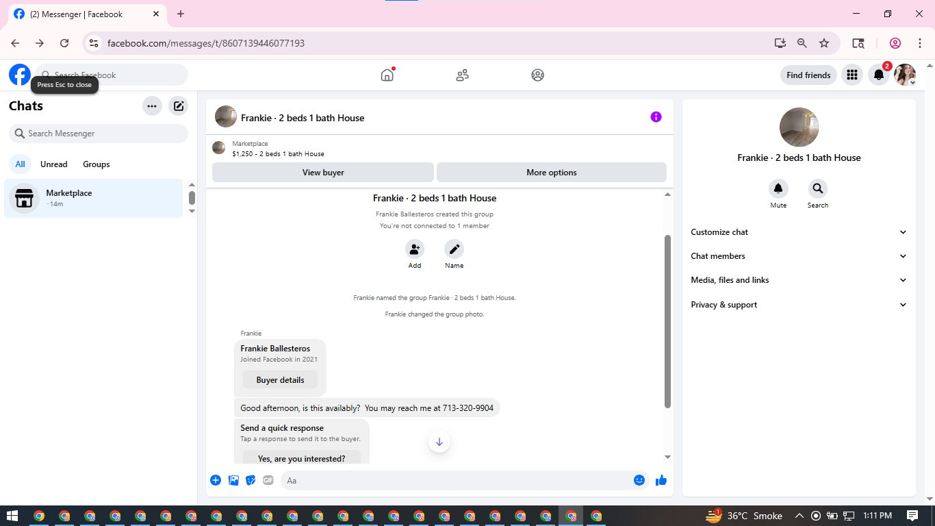Open large group photo in info panel
Viewport: 935px width, 526px height.
(799, 127)
